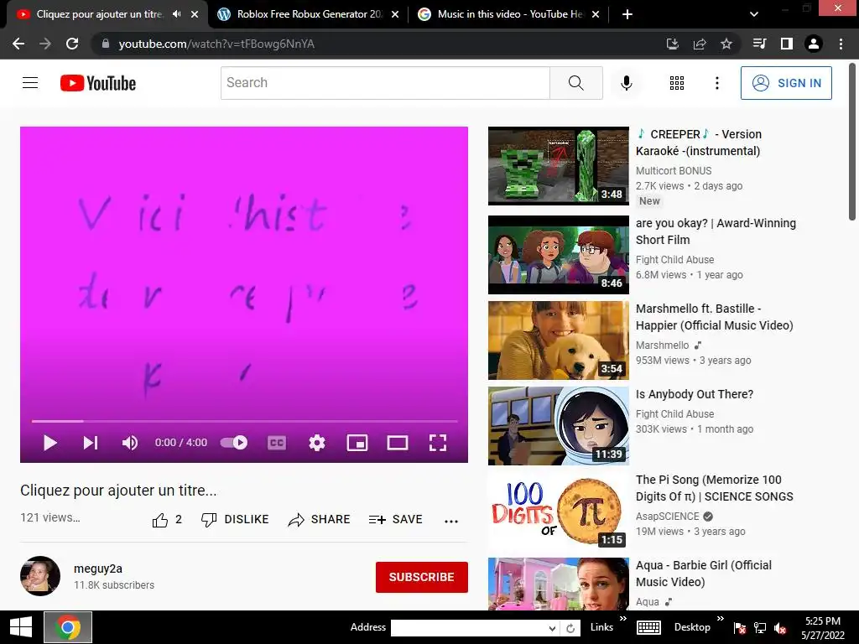The height and width of the screenshot is (644, 859).
Task: Open the YouTube apps grid
Action: click(677, 83)
